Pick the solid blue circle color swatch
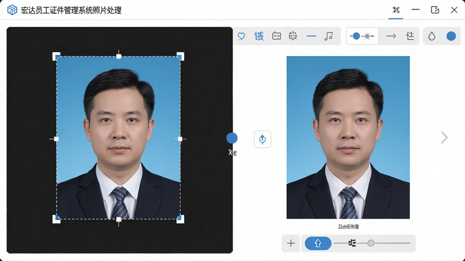 click(x=451, y=36)
